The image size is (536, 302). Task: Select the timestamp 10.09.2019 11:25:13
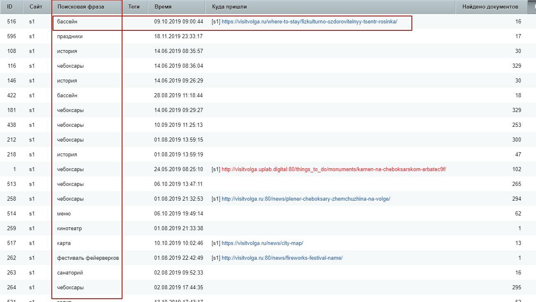coord(178,125)
